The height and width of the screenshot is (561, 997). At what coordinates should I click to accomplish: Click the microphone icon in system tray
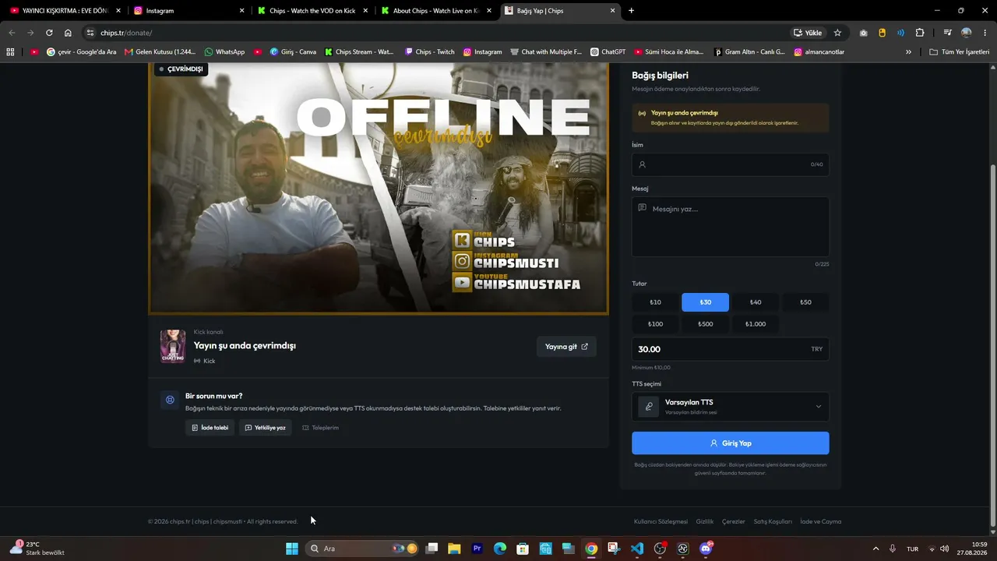tap(893, 549)
